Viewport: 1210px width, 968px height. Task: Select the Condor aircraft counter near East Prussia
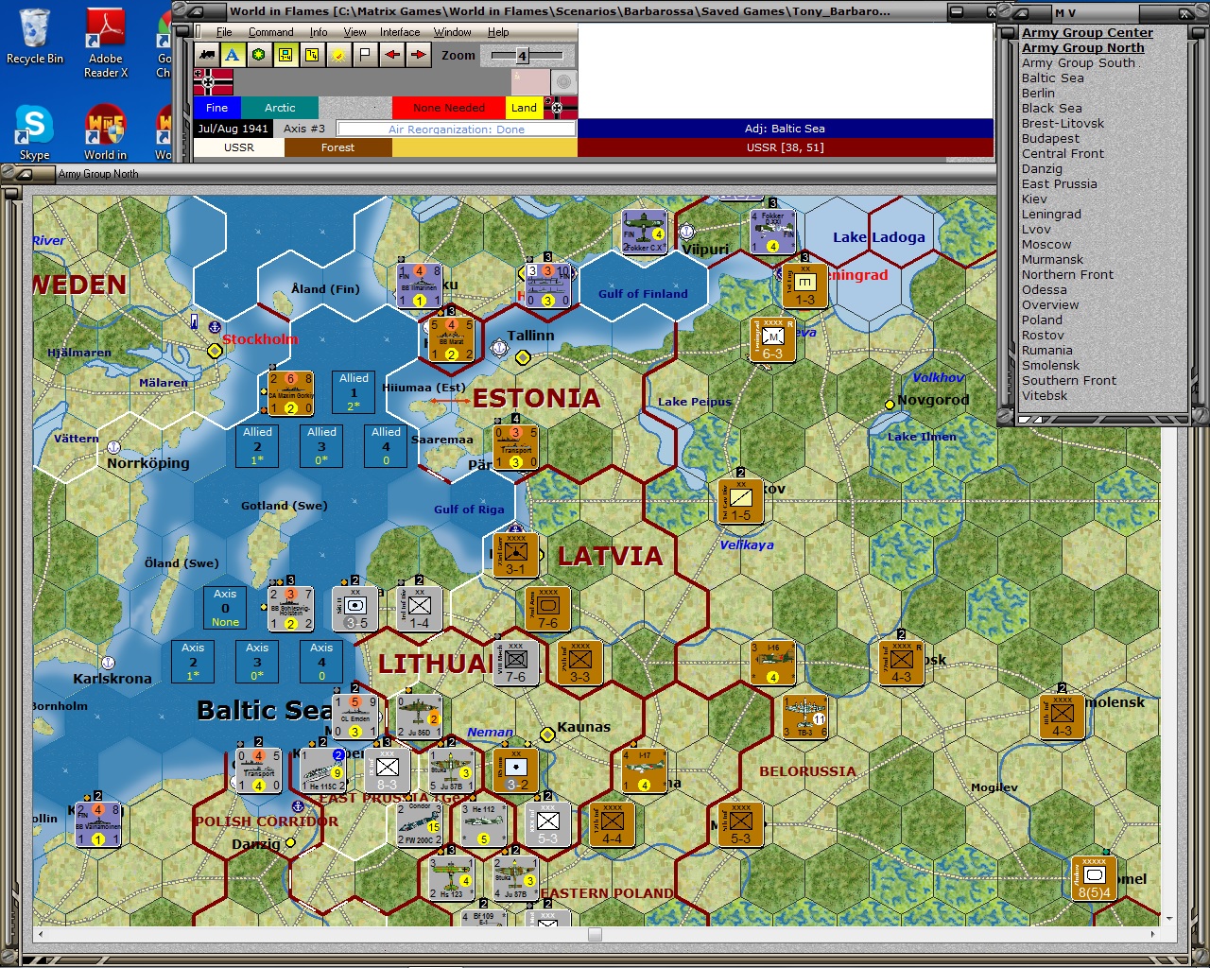click(x=419, y=825)
